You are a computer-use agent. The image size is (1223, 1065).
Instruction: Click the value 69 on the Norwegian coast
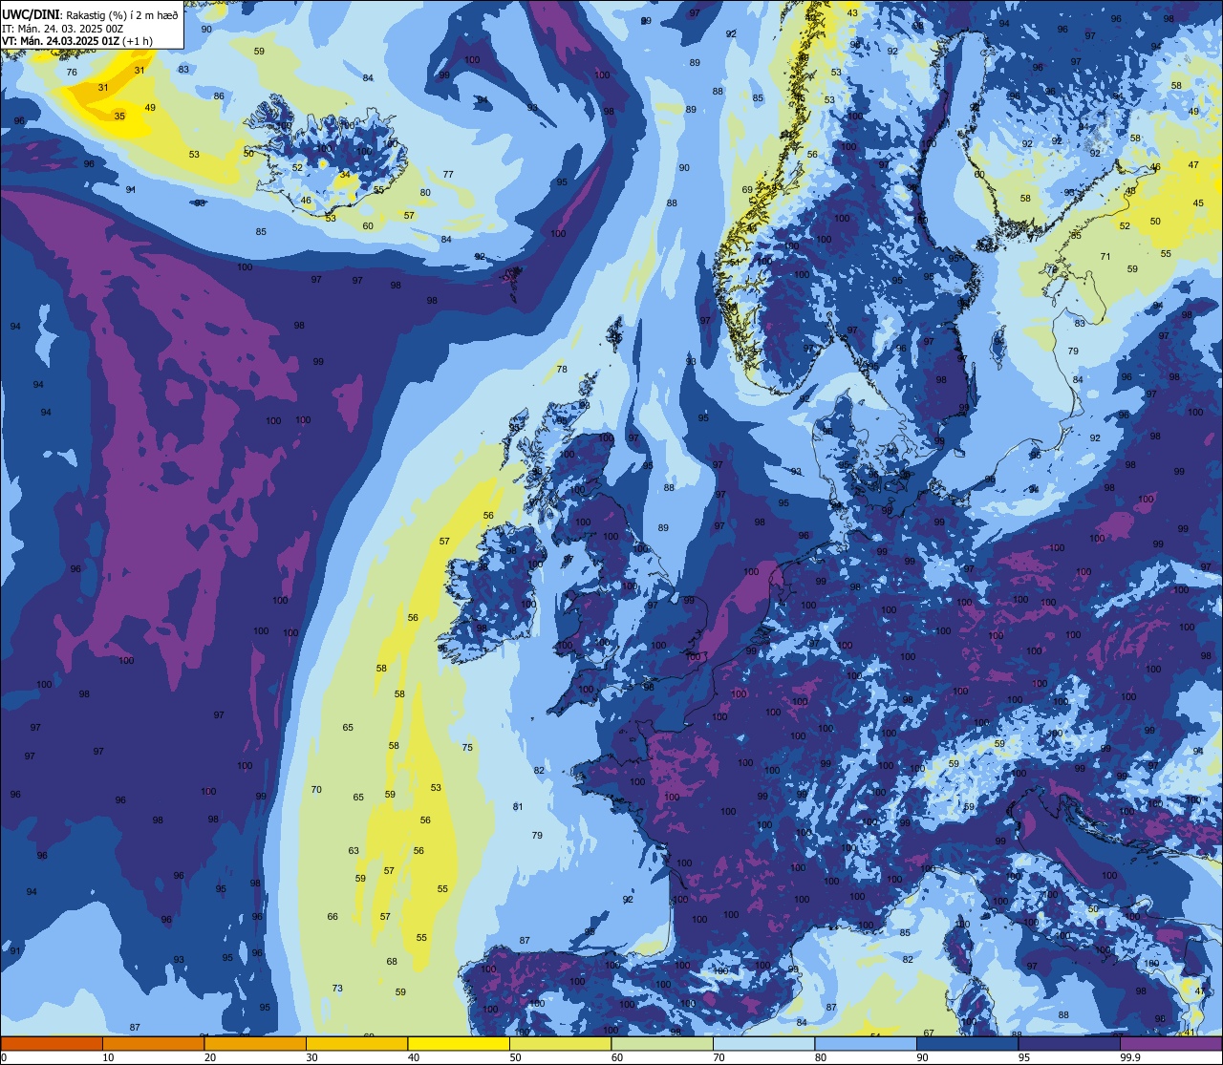coord(748,189)
